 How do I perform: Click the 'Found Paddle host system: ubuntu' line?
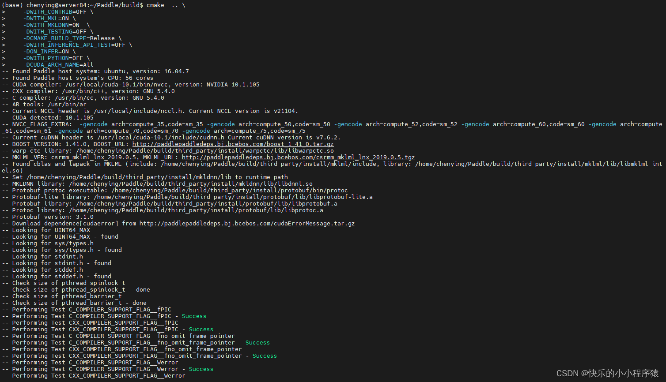coord(95,71)
